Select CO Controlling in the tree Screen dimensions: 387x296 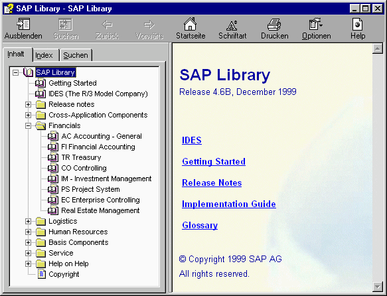point(84,168)
